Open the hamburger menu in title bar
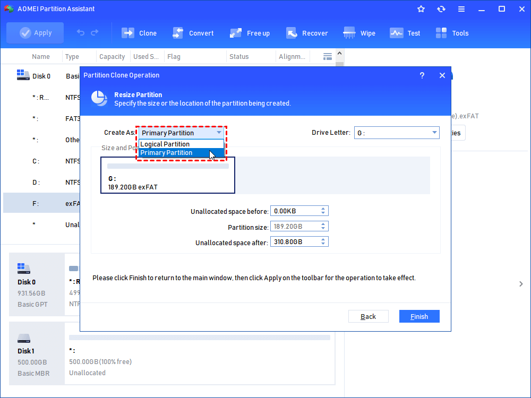This screenshot has width=531, height=398. (461, 9)
